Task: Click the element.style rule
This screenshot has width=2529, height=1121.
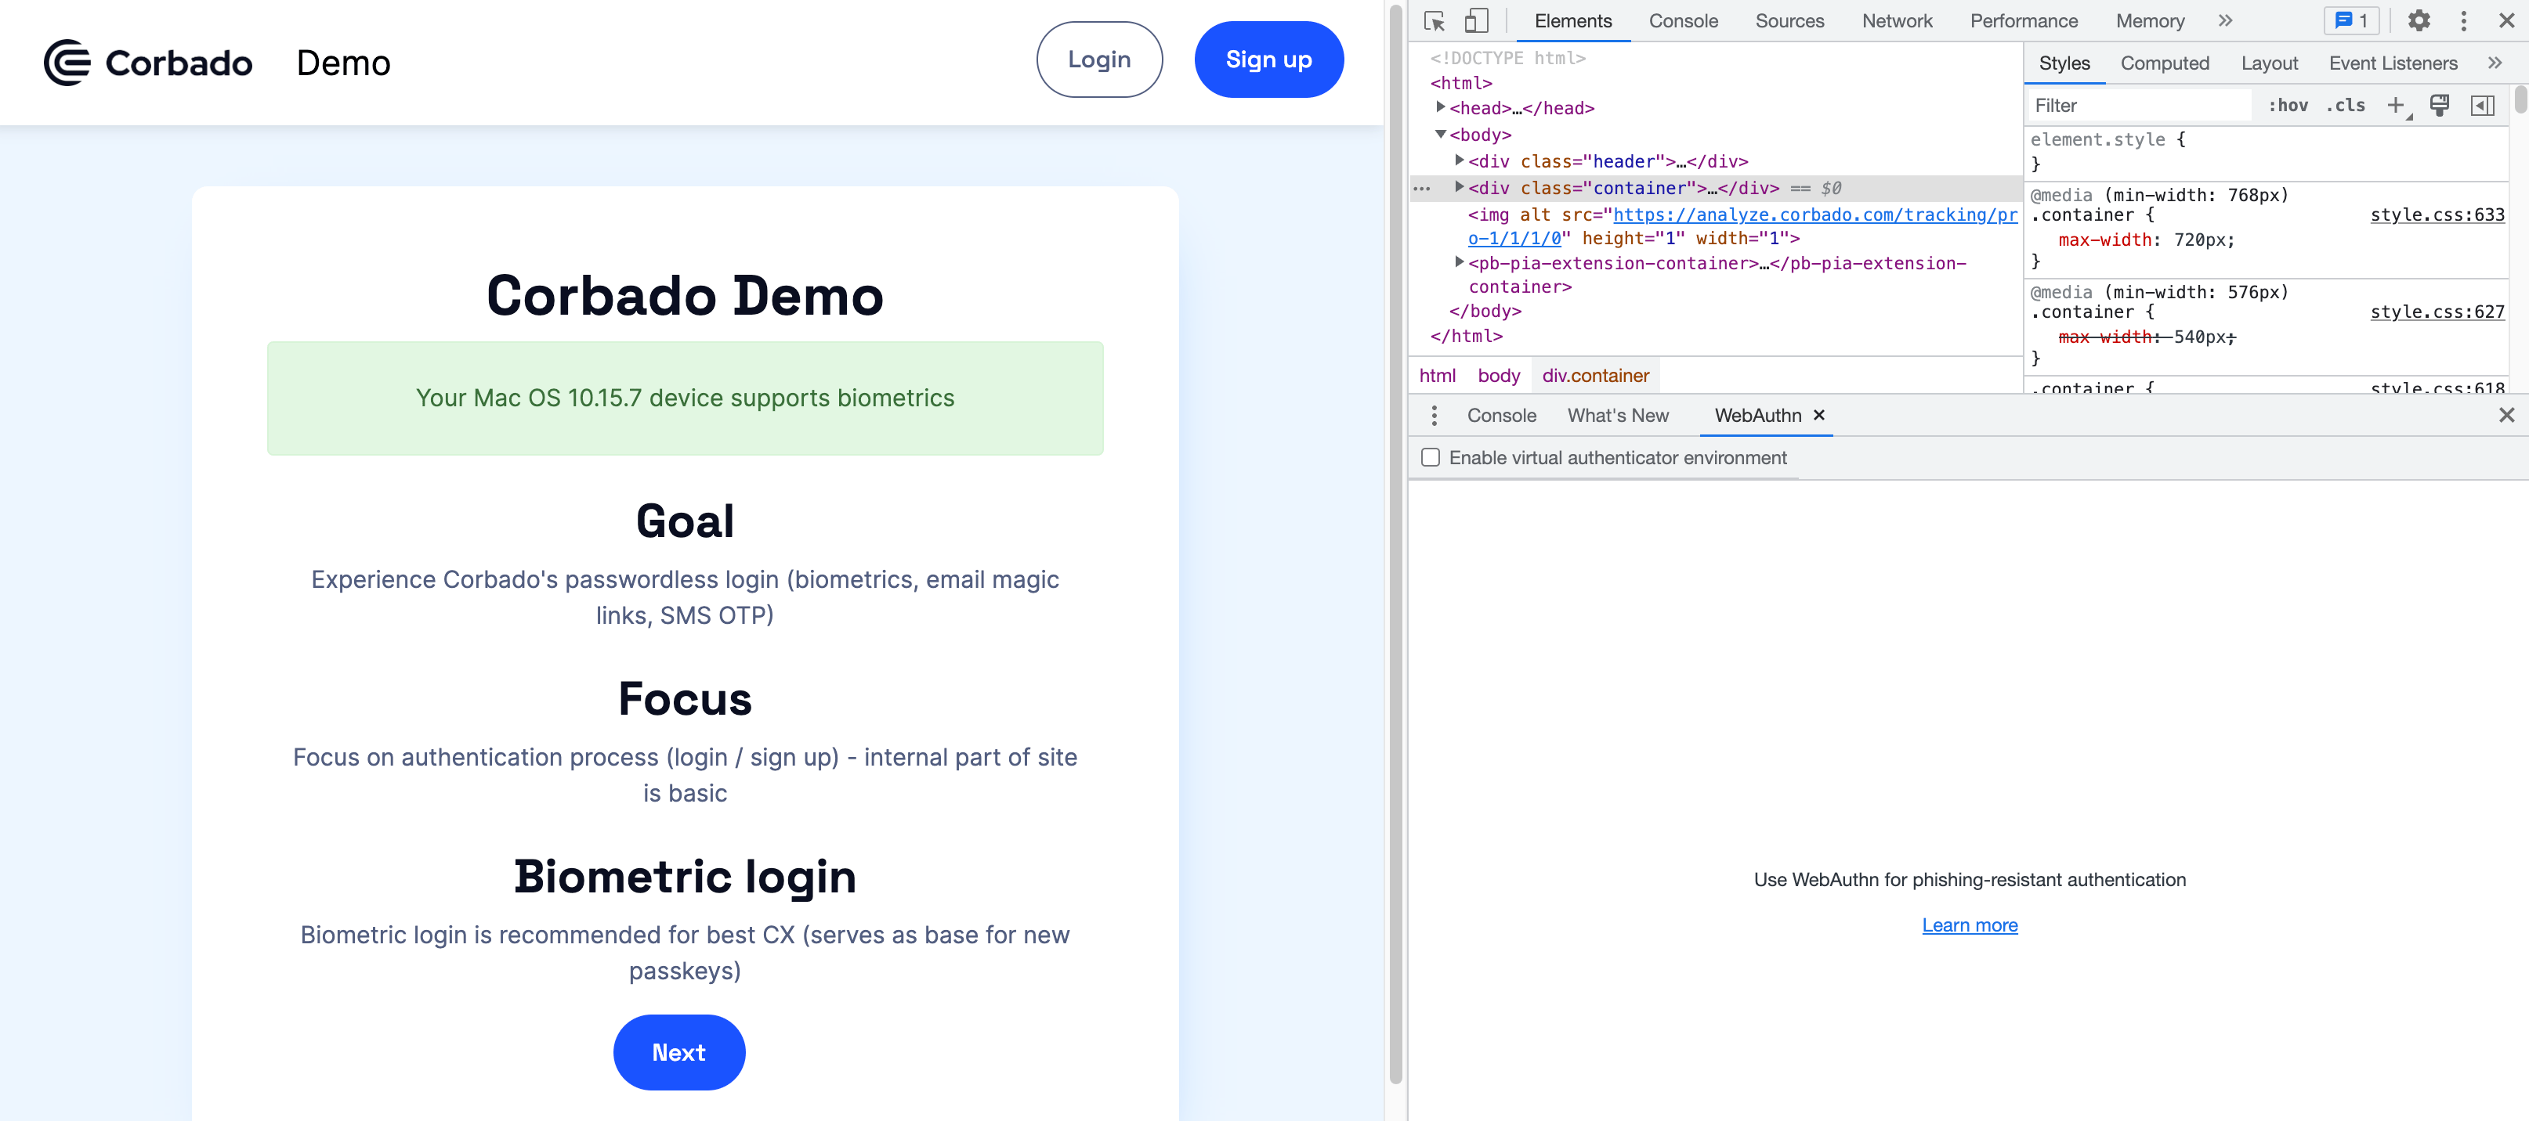Action: click(2107, 140)
